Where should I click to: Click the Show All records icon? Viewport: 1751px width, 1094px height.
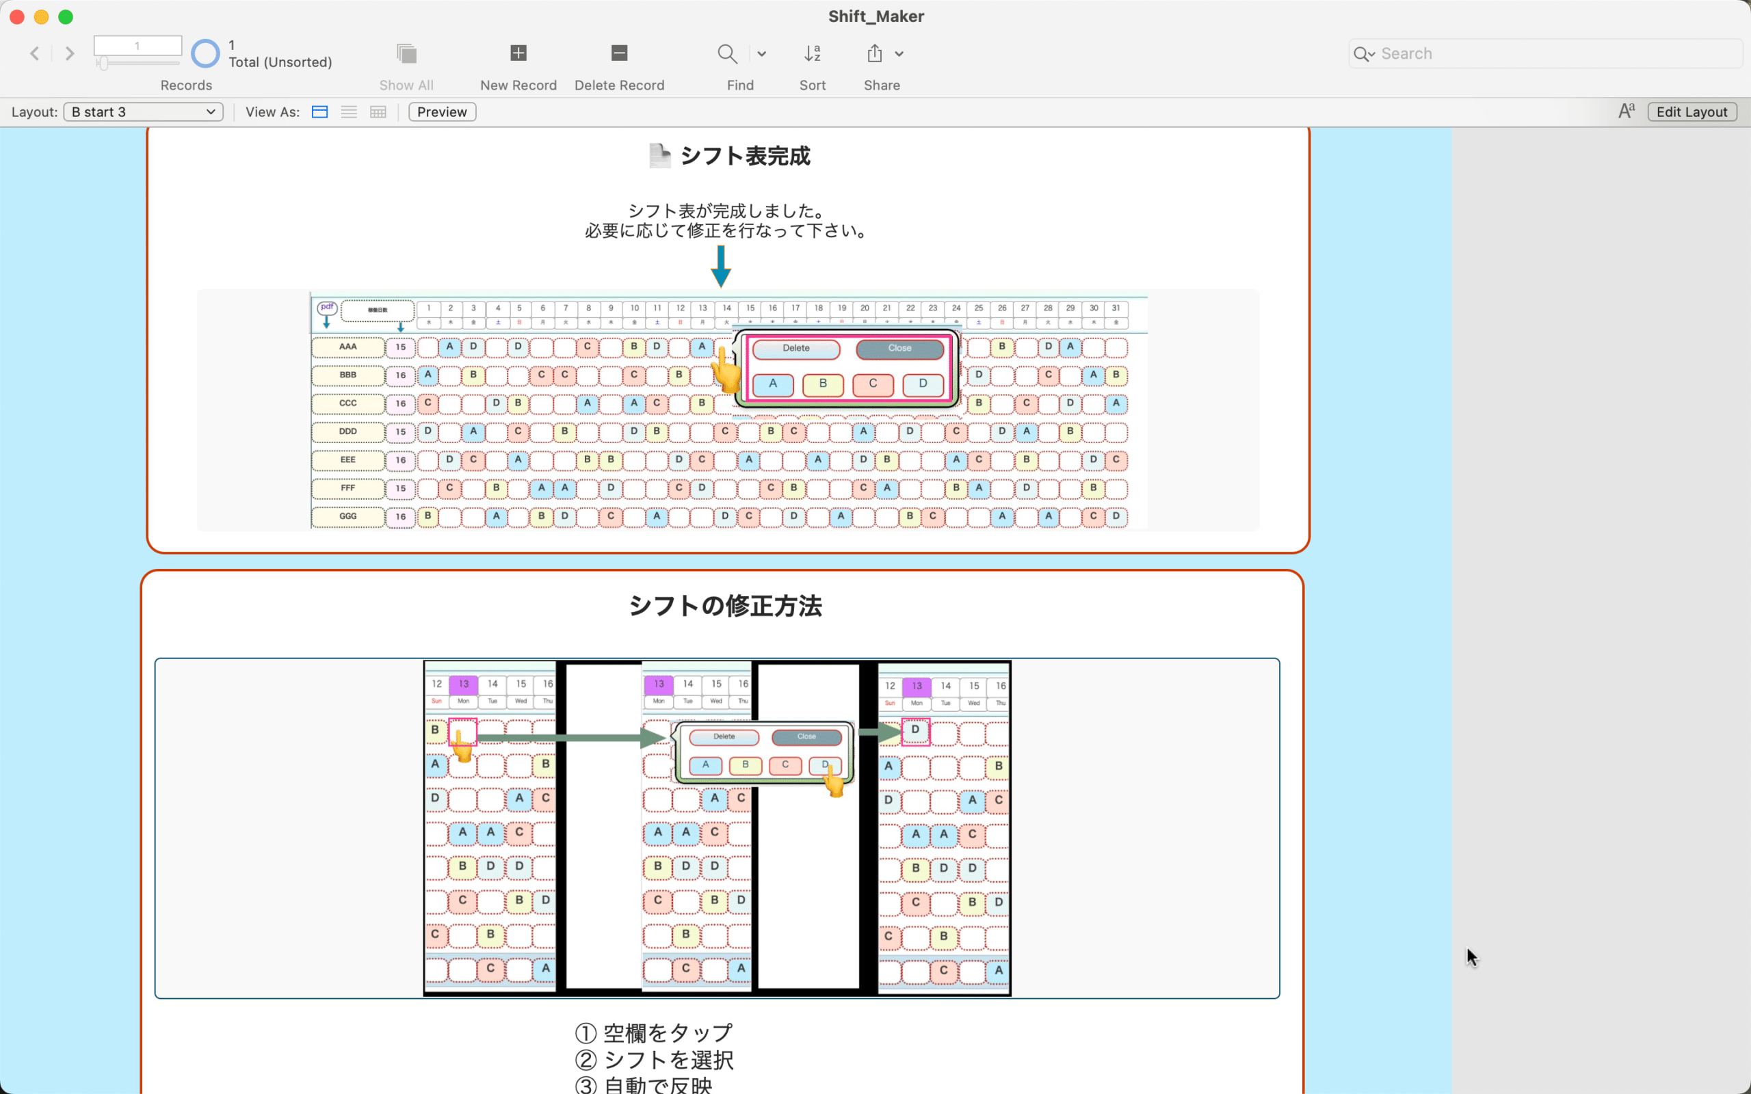click(x=407, y=53)
